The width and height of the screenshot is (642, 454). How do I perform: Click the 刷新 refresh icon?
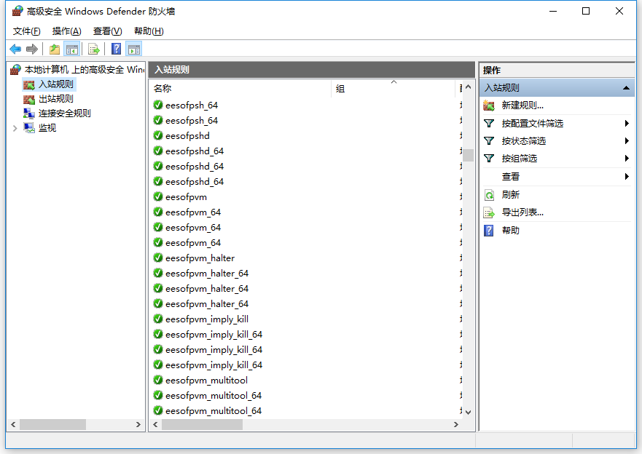point(489,195)
